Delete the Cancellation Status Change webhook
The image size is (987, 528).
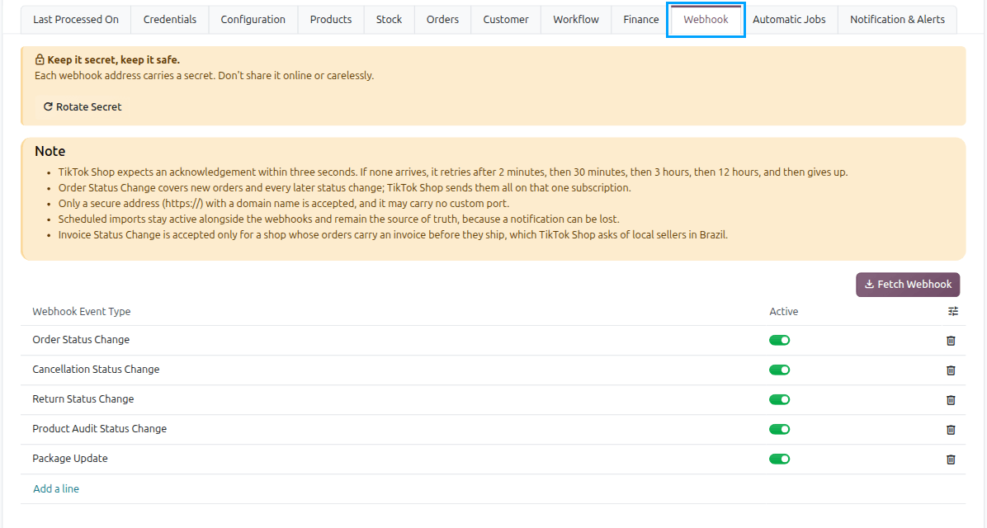[x=951, y=370]
